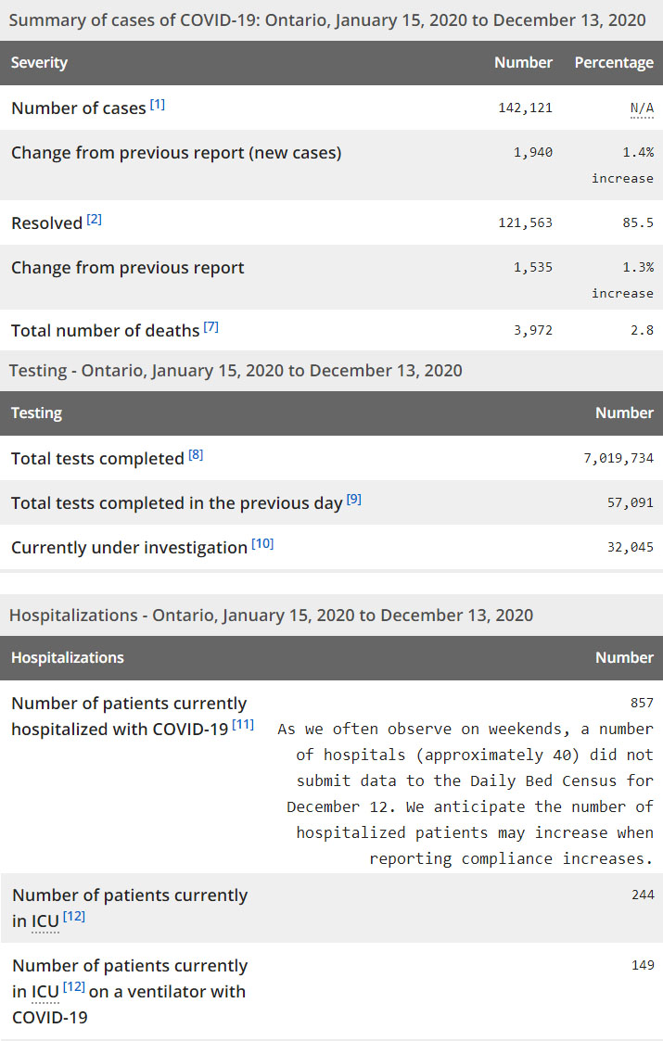This screenshot has width=663, height=1041.
Task: Click the Hospitalizations column header
Action: [67, 658]
